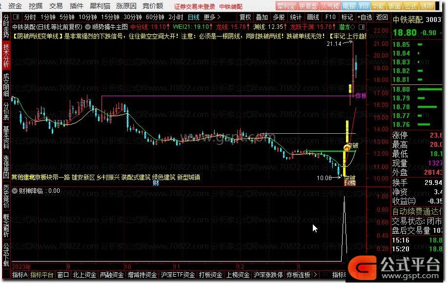Expand the 更多 period options
448x284 pixels.
tap(212, 17)
